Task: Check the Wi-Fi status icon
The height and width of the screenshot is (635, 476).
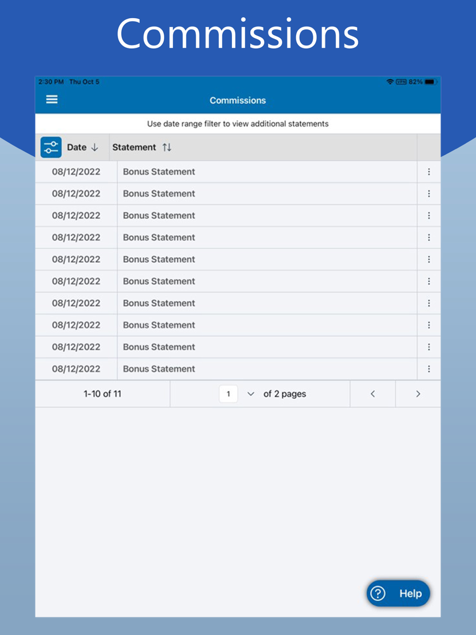Action: click(x=390, y=82)
